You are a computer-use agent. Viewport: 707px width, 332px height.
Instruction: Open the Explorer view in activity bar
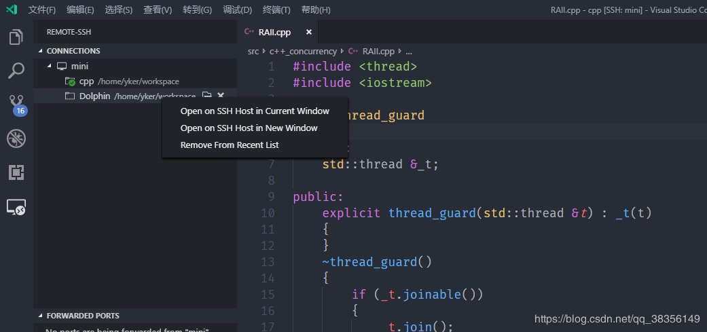click(16, 37)
